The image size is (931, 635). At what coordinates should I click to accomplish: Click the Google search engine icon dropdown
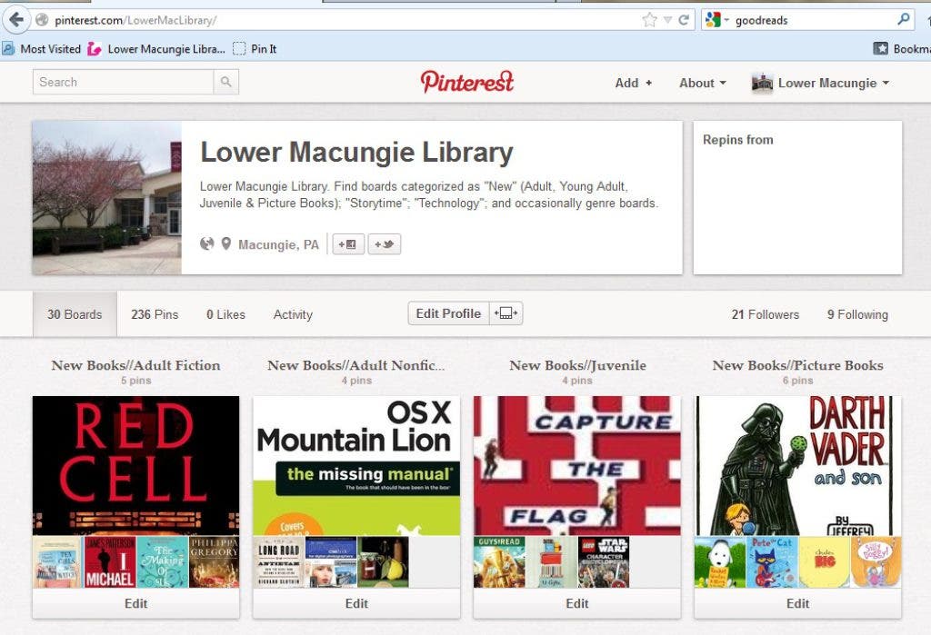click(x=716, y=20)
